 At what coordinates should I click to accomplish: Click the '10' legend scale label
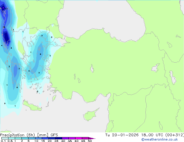click(x=36, y=141)
